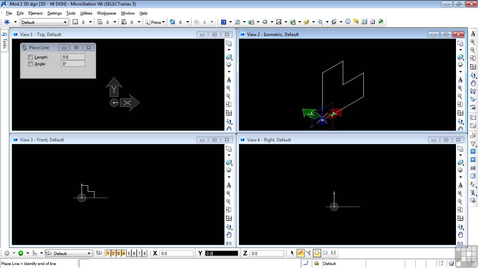Open the Workspace menu
Image resolution: width=478 pixels, height=268 pixels.
tap(106, 13)
